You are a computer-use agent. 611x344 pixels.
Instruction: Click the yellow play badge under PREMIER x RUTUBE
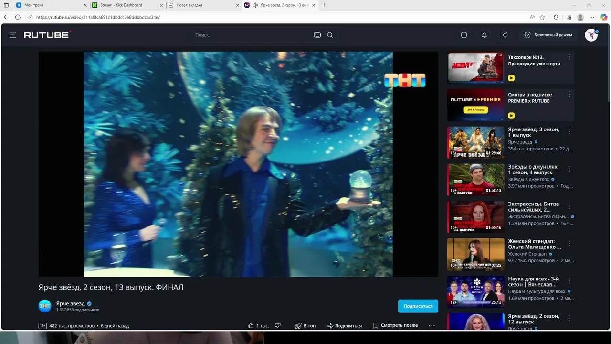coord(511,115)
